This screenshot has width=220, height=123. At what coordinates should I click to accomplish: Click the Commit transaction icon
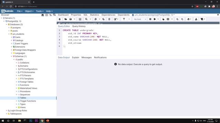tap(177, 19)
